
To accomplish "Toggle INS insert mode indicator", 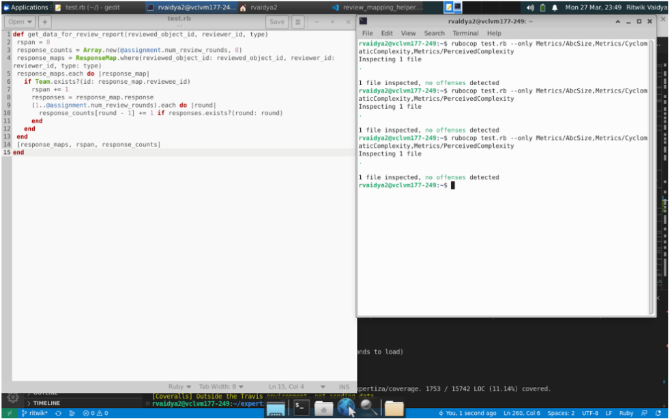I will (x=344, y=387).
